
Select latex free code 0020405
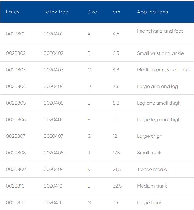(53, 103)
